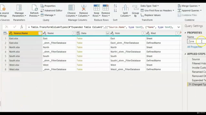This screenshot has width=206, height=115.
Task: Open Manage Parameters dropdown arrow
Action: pyautogui.click(x=25, y=16)
